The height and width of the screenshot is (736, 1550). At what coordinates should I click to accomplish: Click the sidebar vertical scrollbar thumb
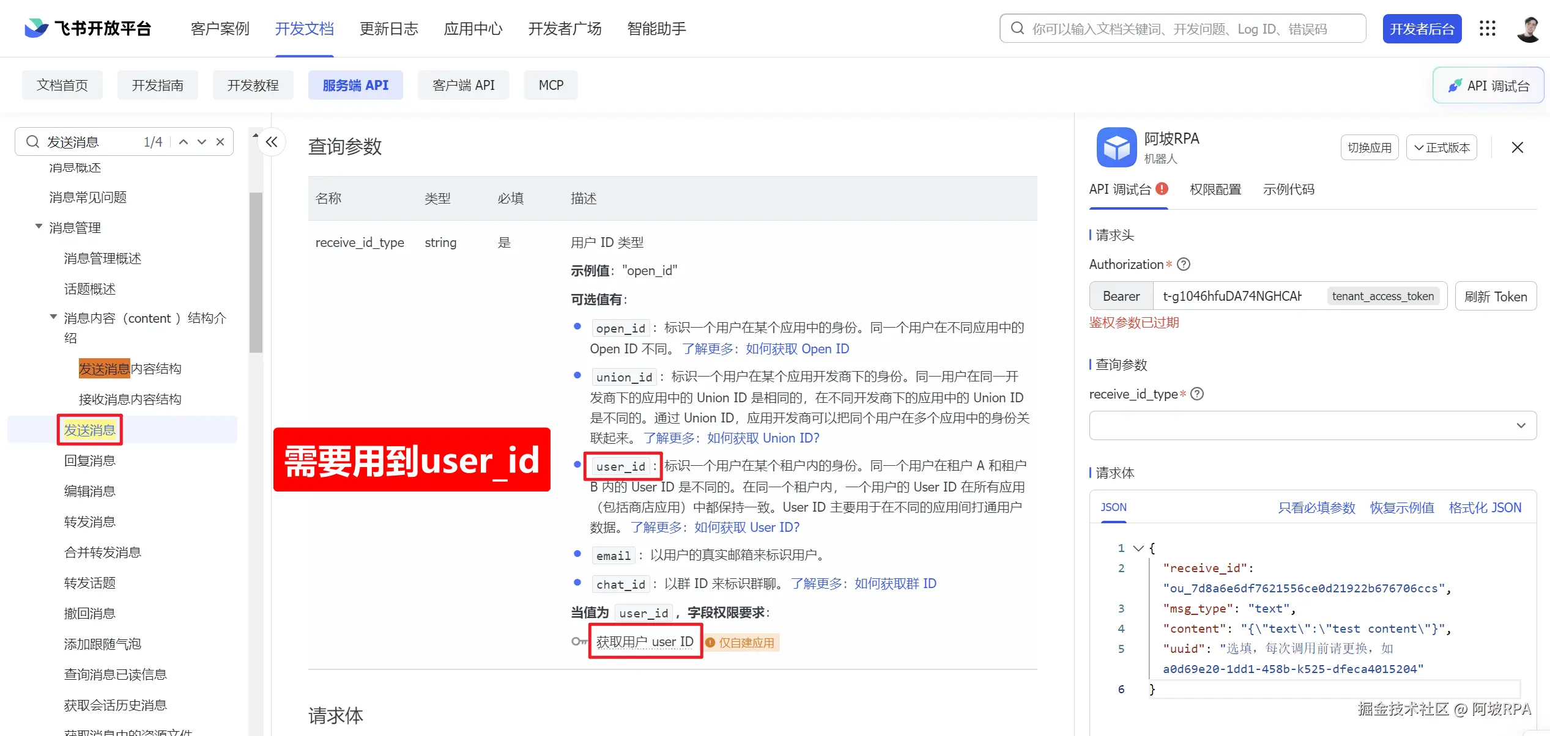[x=256, y=272]
